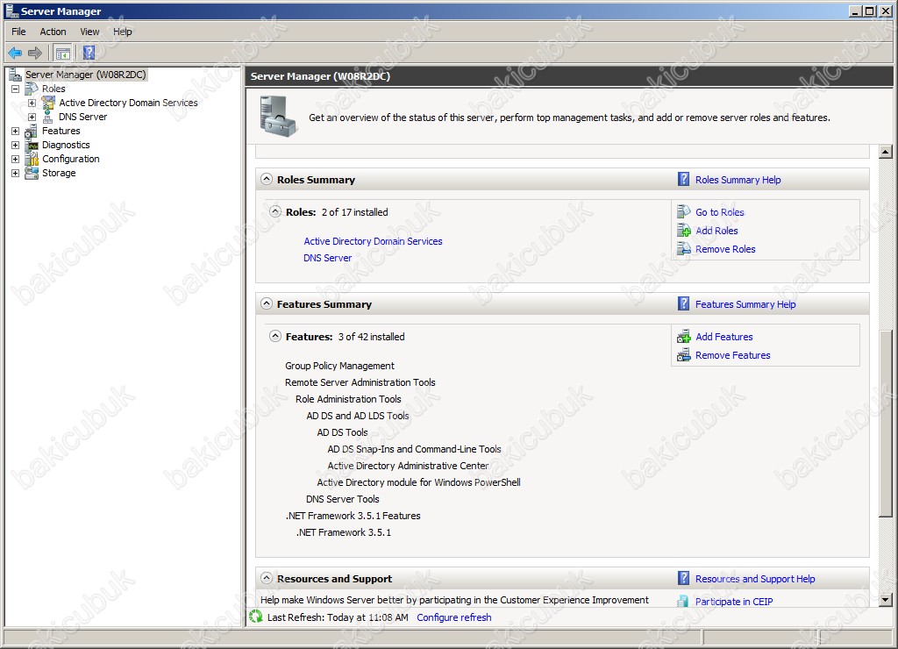Click the Add Features icon
This screenshot has height=649, width=898.
(x=684, y=337)
